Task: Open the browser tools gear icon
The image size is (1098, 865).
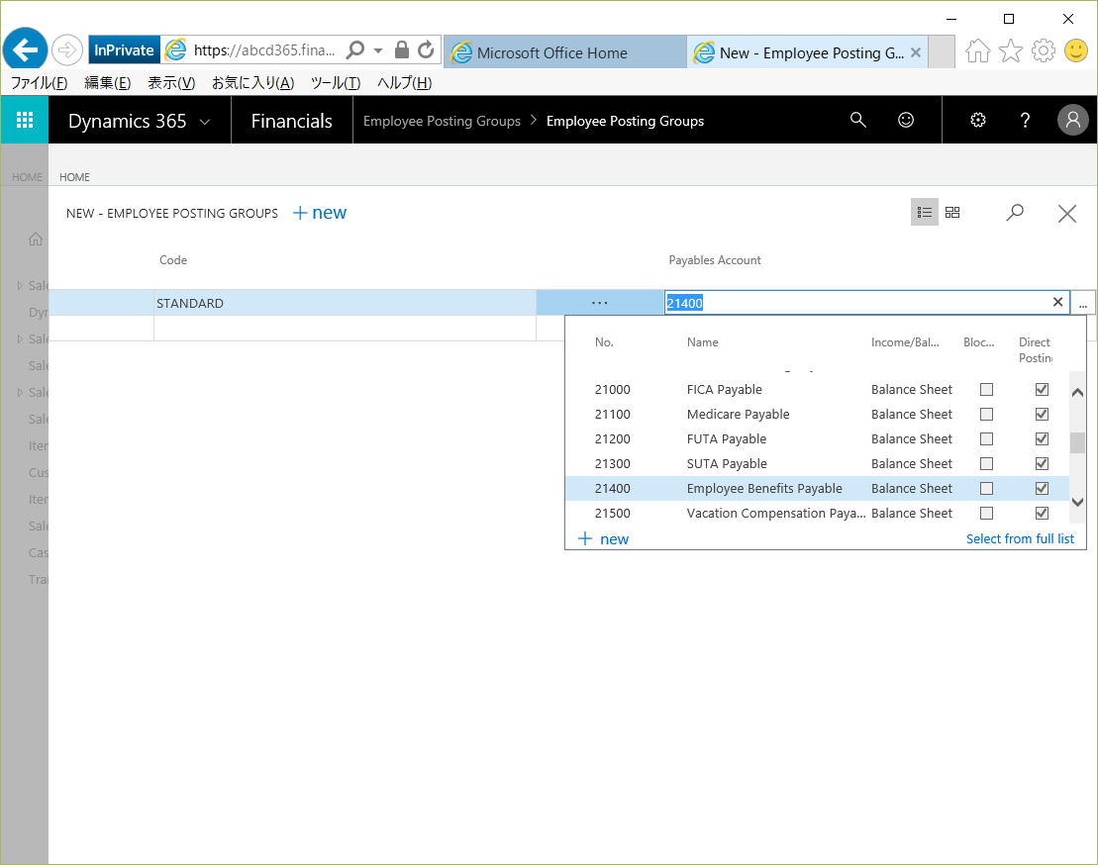Action: (1044, 50)
